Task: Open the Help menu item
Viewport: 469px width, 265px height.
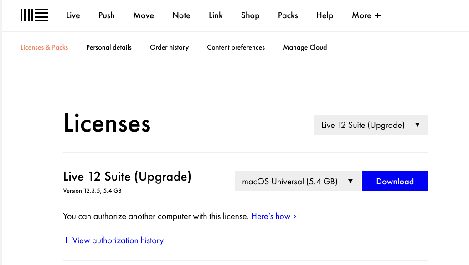Action: click(325, 15)
